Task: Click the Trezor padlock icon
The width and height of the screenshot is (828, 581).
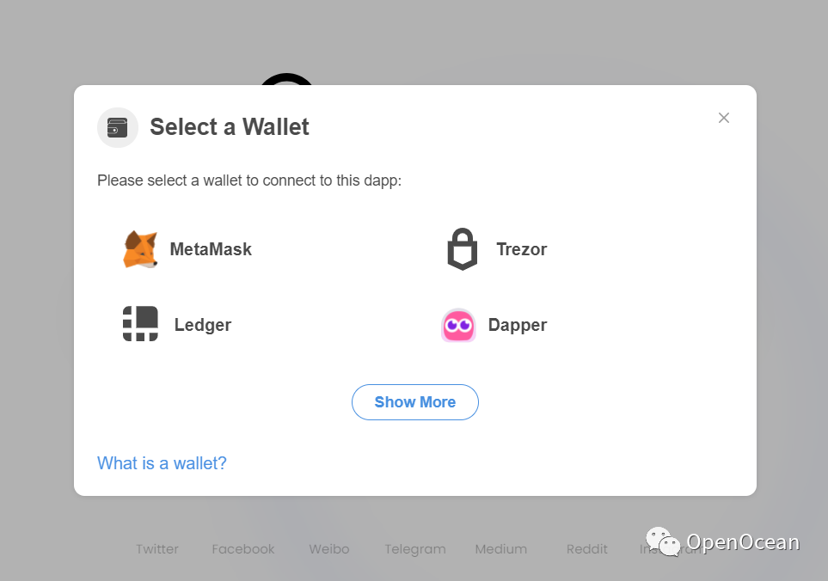Action: tap(462, 248)
